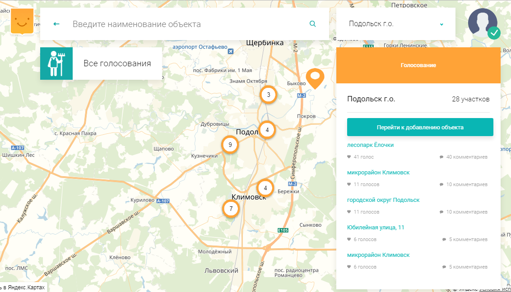
Task: Open map cluster marker with 7
Action: [231, 209]
